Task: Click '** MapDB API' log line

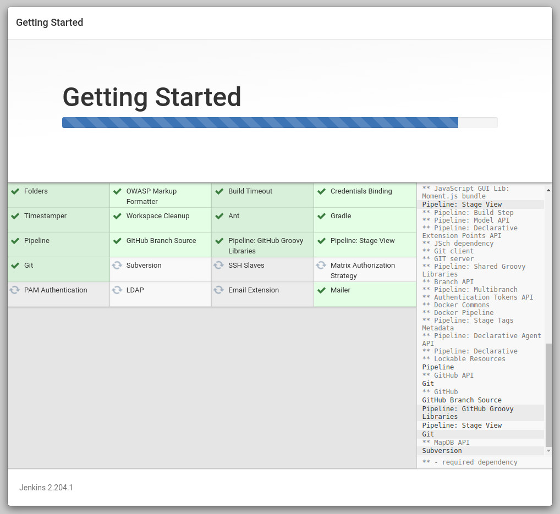Action: pos(446,443)
